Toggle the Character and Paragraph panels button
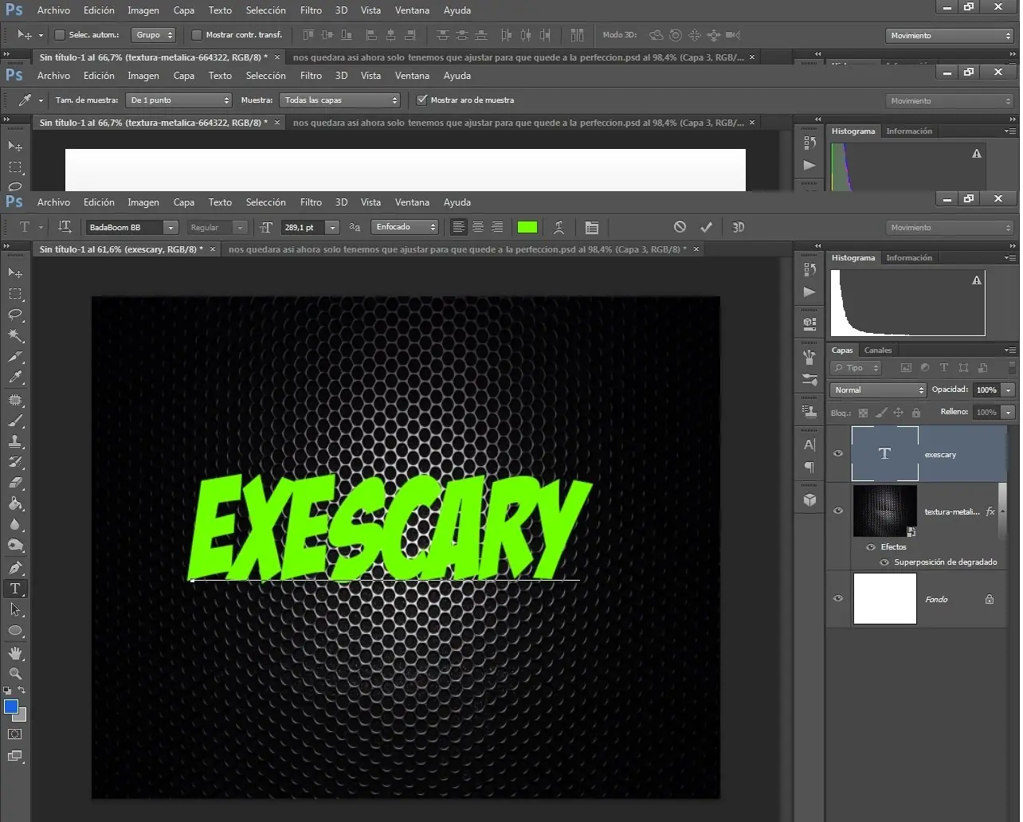This screenshot has height=822, width=1023. pyautogui.click(x=592, y=228)
